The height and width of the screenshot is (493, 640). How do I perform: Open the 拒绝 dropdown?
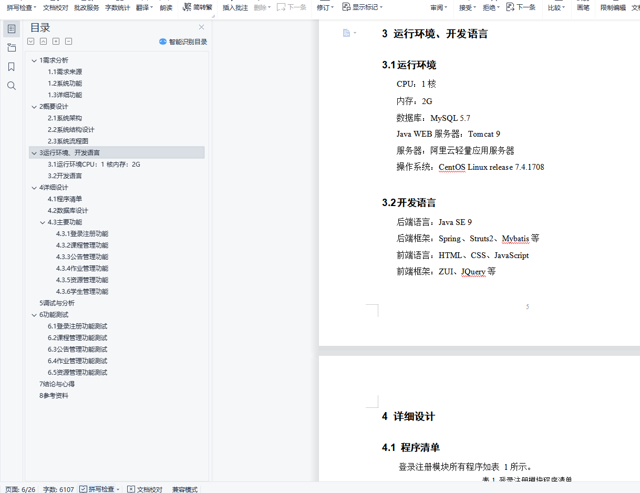coord(491,8)
